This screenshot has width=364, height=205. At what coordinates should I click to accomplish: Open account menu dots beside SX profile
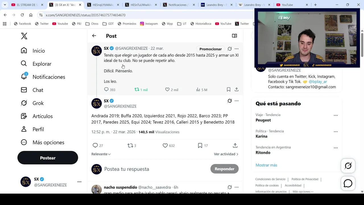[x=79, y=182]
